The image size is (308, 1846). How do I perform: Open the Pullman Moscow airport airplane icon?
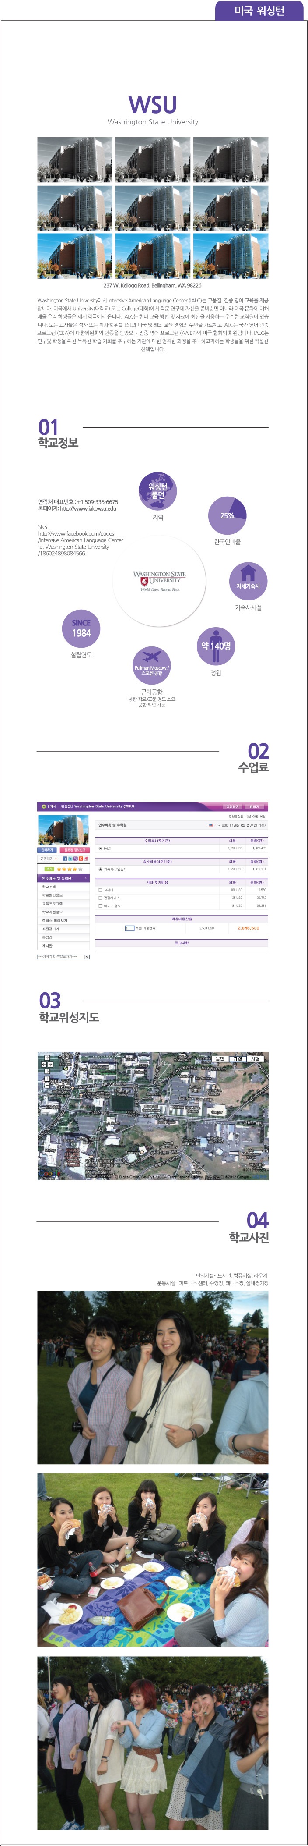pyautogui.click(x=151, y=666)
